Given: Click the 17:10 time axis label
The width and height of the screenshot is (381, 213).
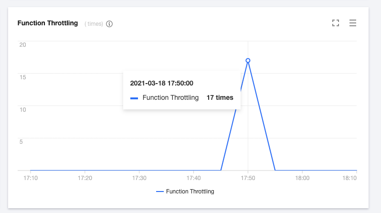Looking at the screenshot, I should point(30,178).
